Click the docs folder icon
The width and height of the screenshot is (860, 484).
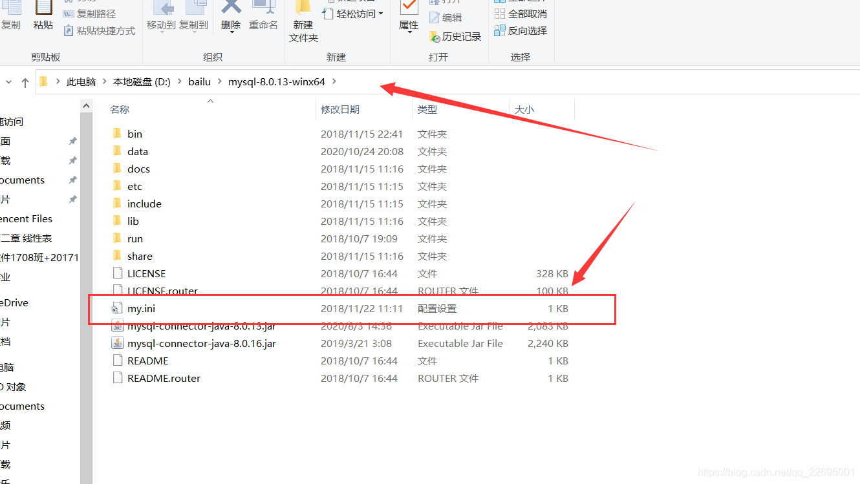click(x=117, y=169)
